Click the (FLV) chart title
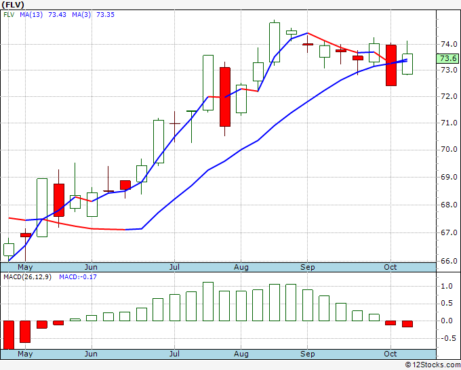The image size is (461, 370). (13, 5)
